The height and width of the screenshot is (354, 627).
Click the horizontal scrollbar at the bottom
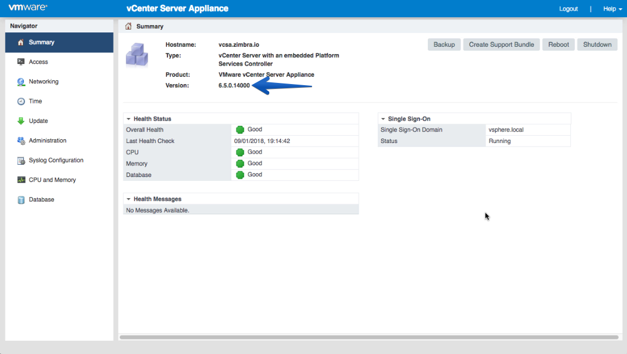[369, 337]
